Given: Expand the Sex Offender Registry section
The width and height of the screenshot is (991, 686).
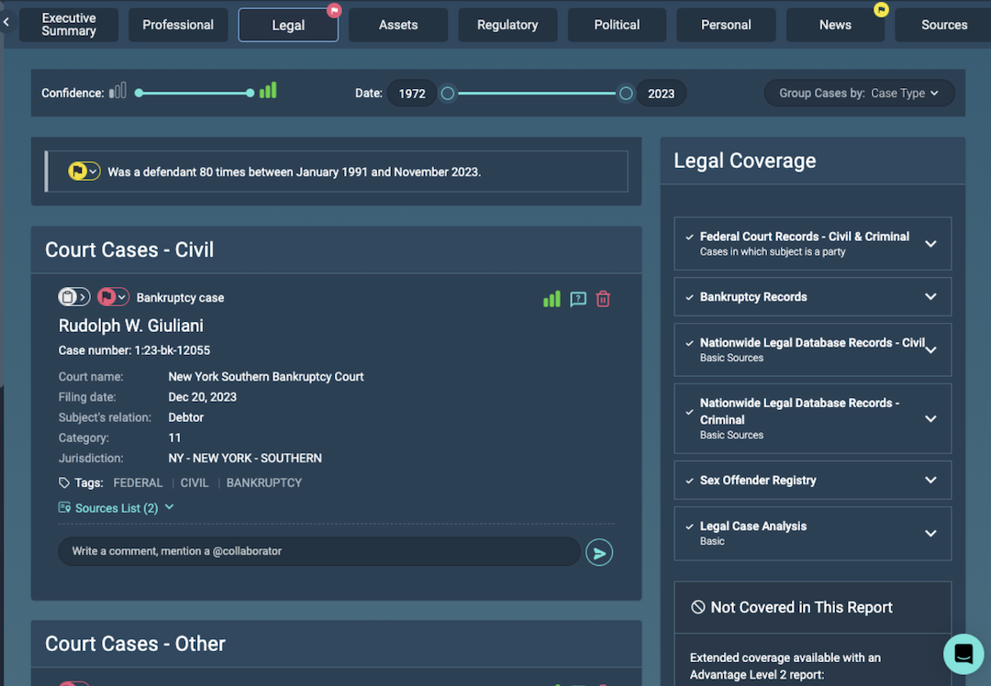Looking at the screenshot, I should (930, 481).
